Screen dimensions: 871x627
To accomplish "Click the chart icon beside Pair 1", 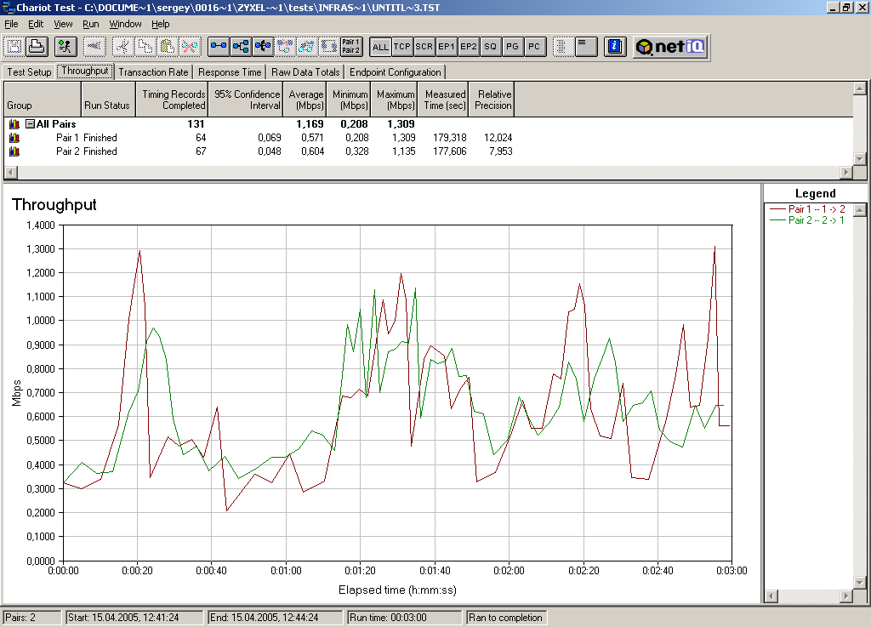I will click(x=14, y=138).
